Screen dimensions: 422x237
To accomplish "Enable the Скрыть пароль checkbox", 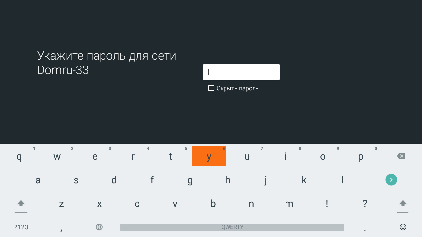I will [211, 88].
